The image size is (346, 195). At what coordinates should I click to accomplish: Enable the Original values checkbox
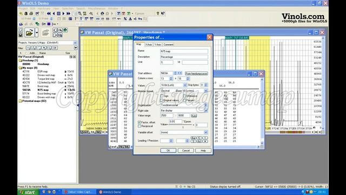tap(162, 100)
